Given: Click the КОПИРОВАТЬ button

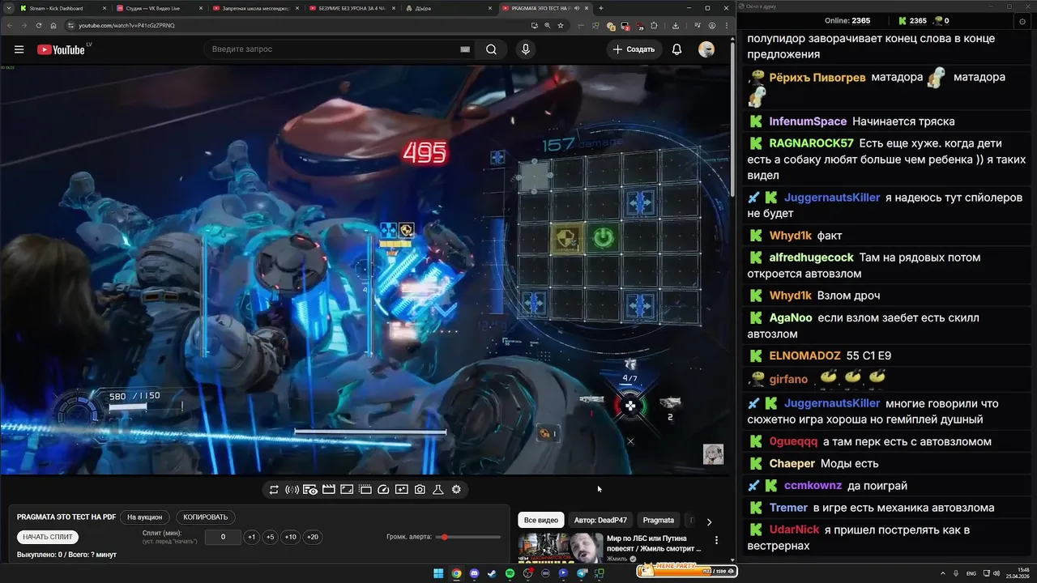Looking at the screenshot, I should (x=206, y=517).
